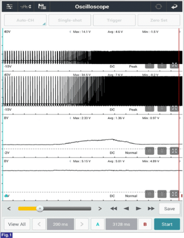Click the back arrow in title bar
Viewport: 184px width, 238px height.
174,7
